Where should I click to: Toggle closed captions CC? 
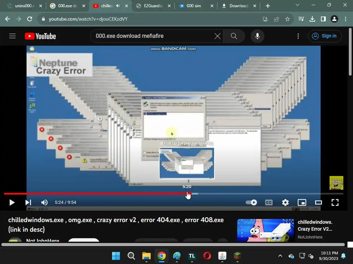pyautogui.click(x=269, y=202)
